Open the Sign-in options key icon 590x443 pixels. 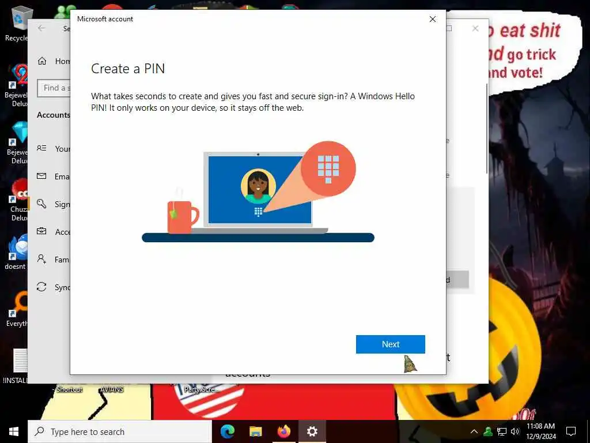41,204
